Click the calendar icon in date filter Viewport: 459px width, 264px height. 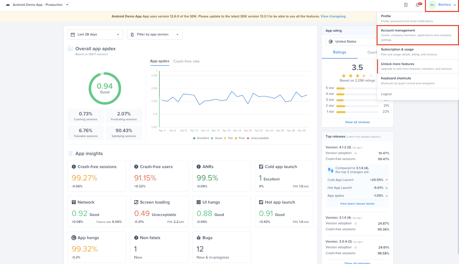point(73,35)
